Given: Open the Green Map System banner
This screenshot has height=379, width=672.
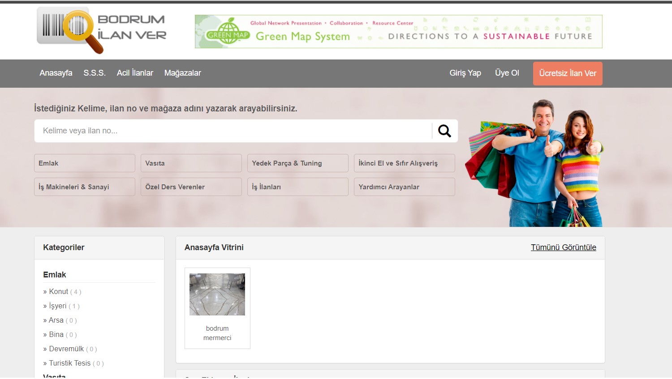Looking at the screenshot, I should click(398, 32).
